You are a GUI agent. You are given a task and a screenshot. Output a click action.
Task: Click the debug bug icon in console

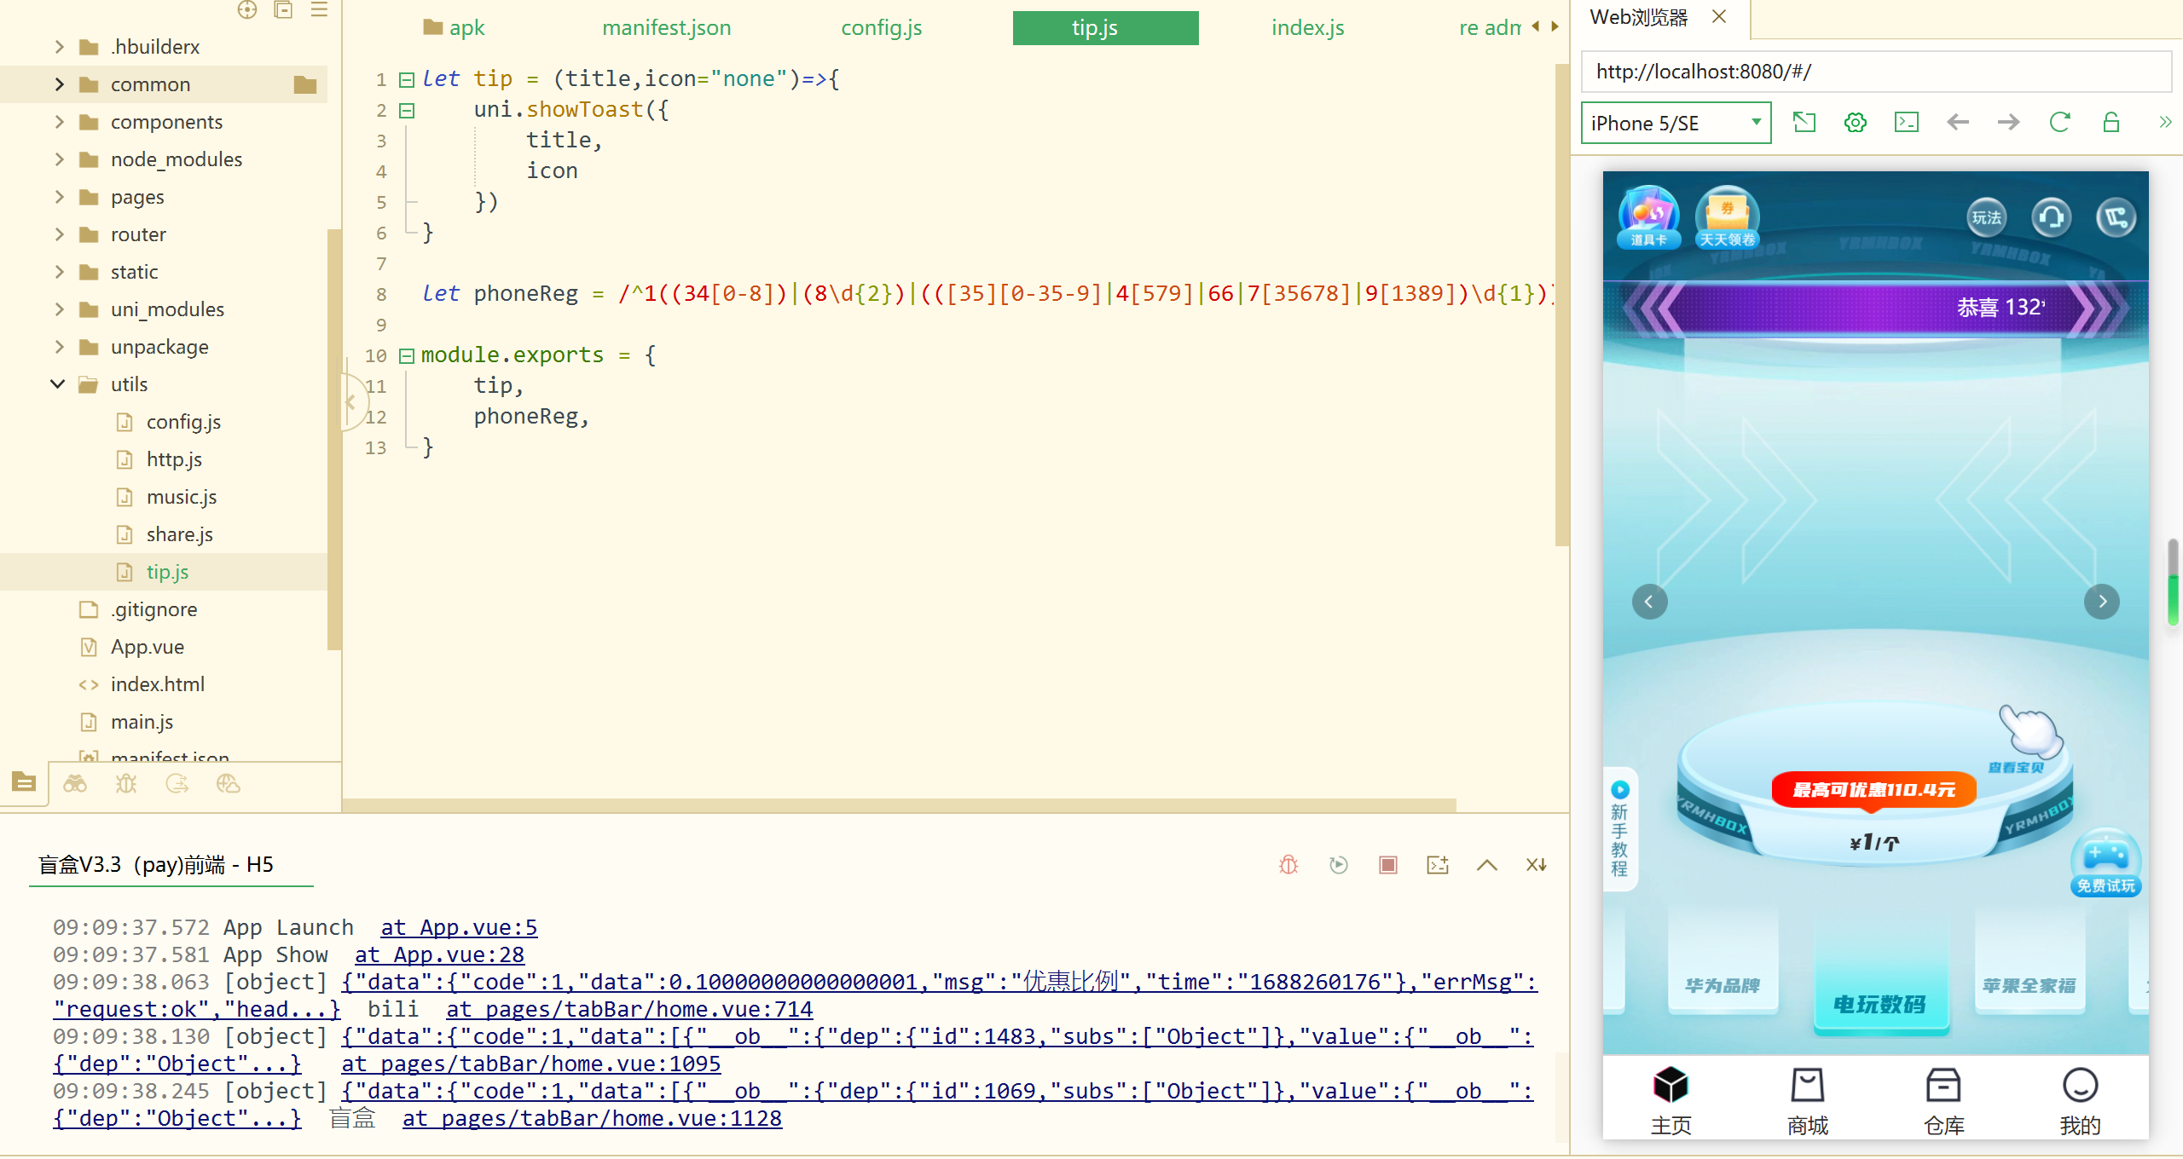(1288, 865)
